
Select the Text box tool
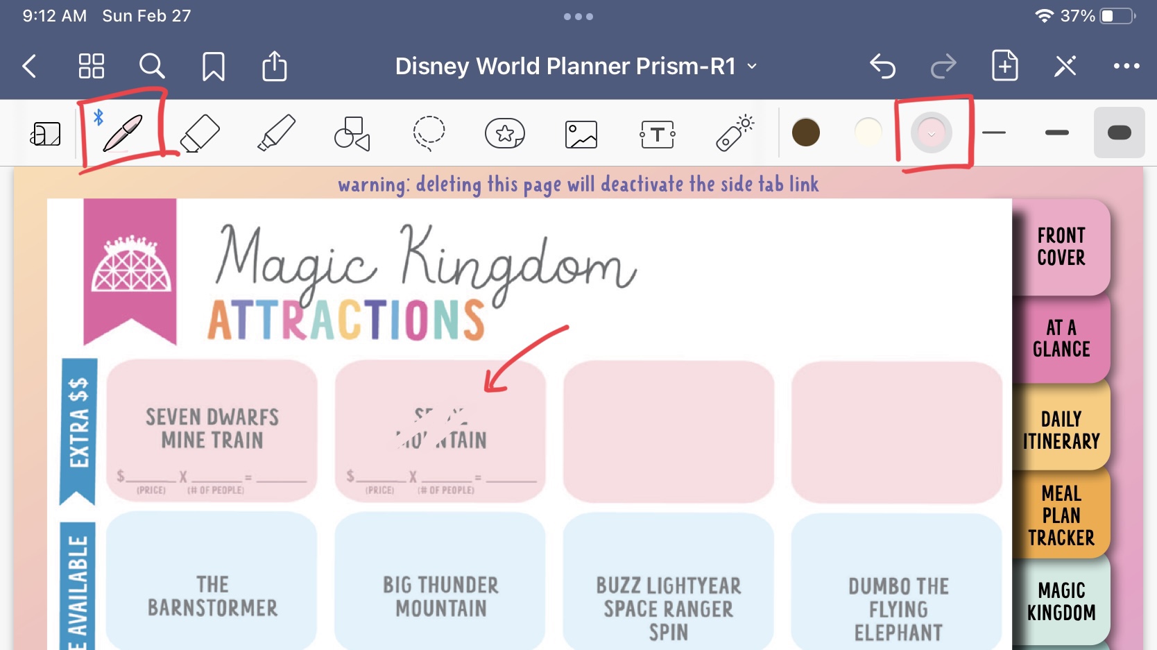tap(658, 134)
